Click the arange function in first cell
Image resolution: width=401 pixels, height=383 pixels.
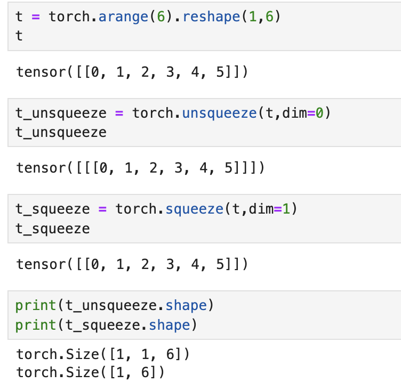[x=123, y=17]
